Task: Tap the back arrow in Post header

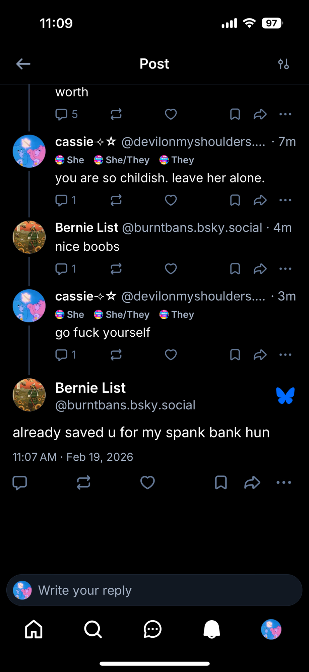Action: pyautogui.click(x=23, y=64)
